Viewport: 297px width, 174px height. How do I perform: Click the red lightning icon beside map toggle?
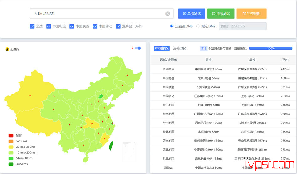pos(132,48)
